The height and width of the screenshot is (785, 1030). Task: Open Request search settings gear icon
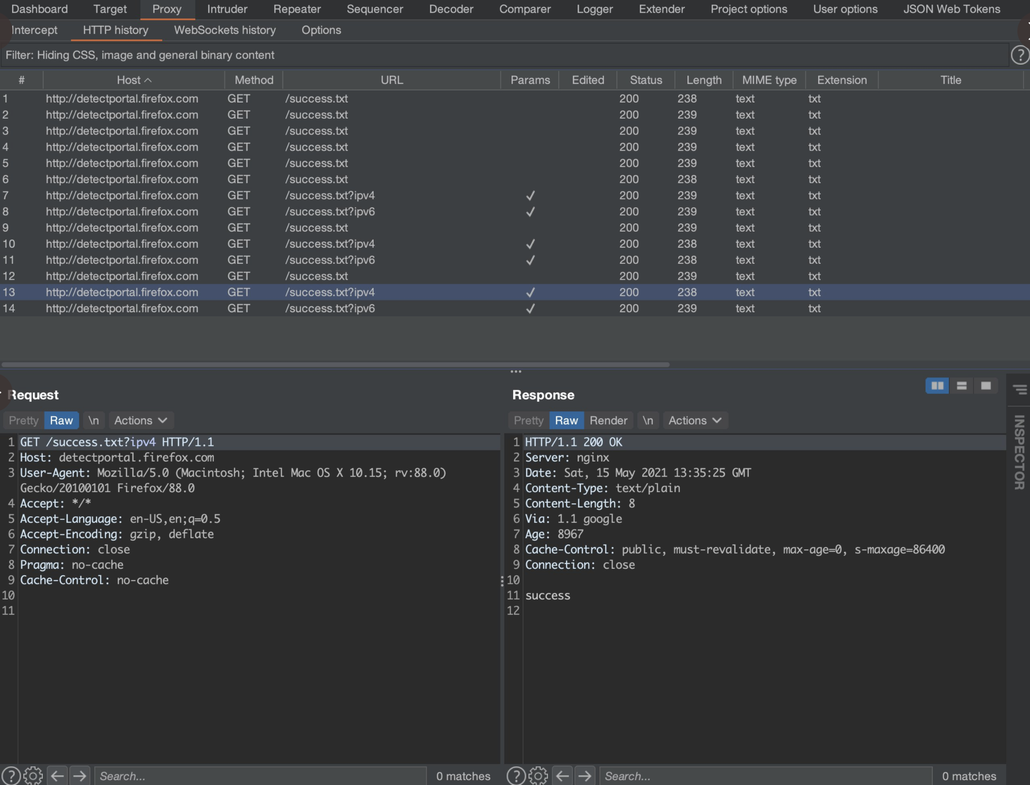[33, 776]
